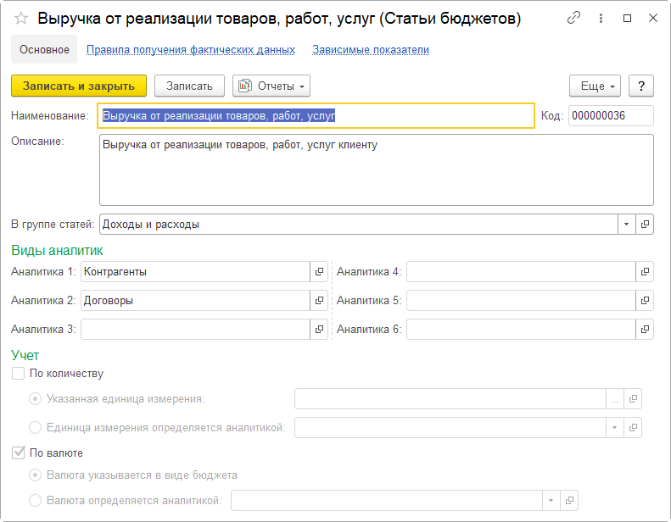Open the Отчеты dropdown menu

tap(271, 86)
